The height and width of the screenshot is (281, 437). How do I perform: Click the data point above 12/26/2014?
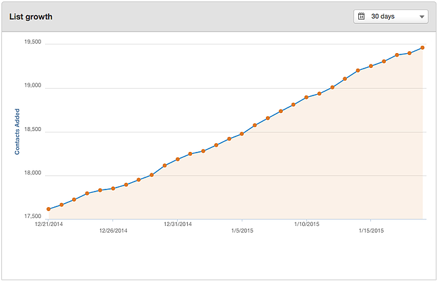point(113,188)
